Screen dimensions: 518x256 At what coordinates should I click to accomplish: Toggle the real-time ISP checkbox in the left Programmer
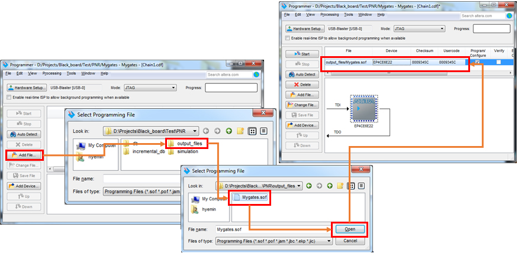point(9,98)
